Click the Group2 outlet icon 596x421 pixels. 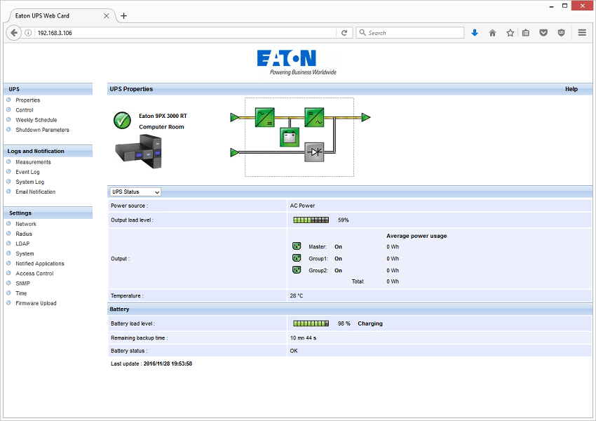click(297, 269)
